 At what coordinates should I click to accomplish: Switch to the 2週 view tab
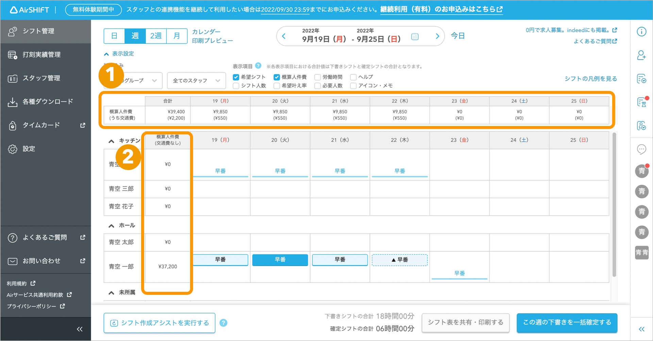point(156,36)
